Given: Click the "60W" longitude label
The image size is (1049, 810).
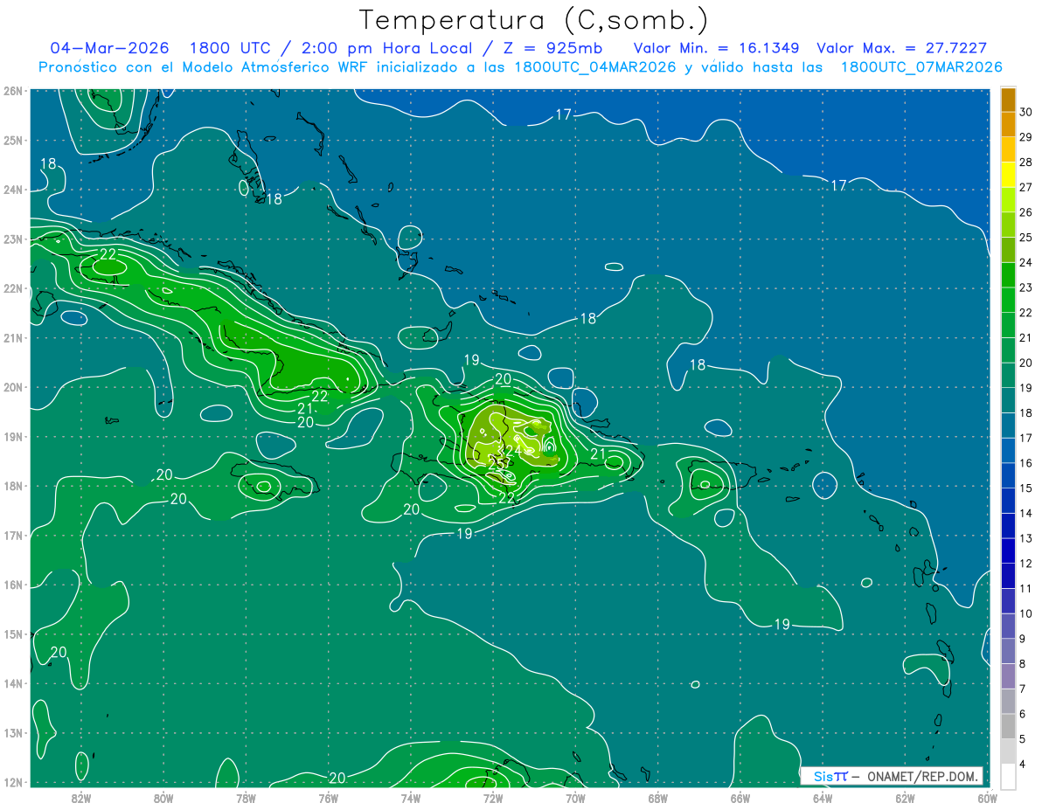Looking at the screenshot, I should 987,798.
